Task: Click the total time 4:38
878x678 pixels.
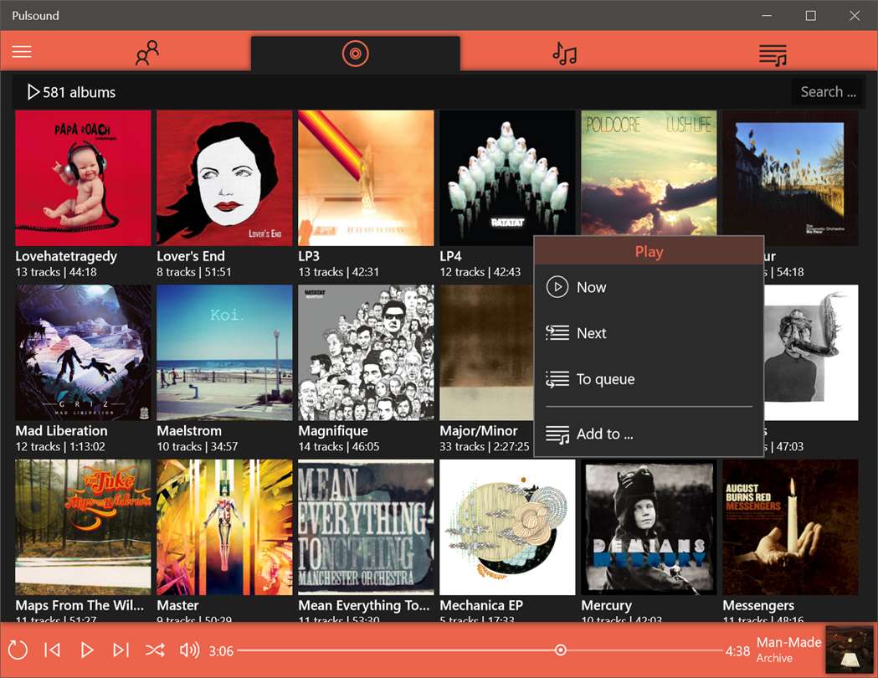Action: [737, 651]
